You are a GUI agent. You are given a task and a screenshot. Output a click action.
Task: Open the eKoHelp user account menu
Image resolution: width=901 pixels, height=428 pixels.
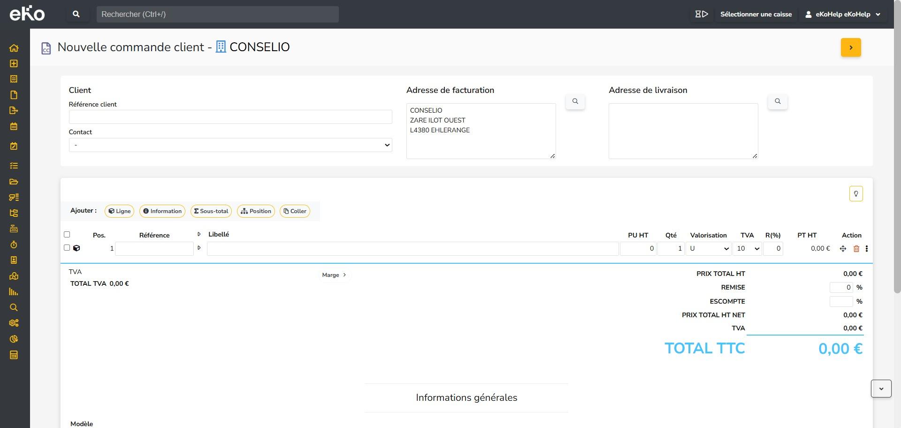(x=843, y=15)
